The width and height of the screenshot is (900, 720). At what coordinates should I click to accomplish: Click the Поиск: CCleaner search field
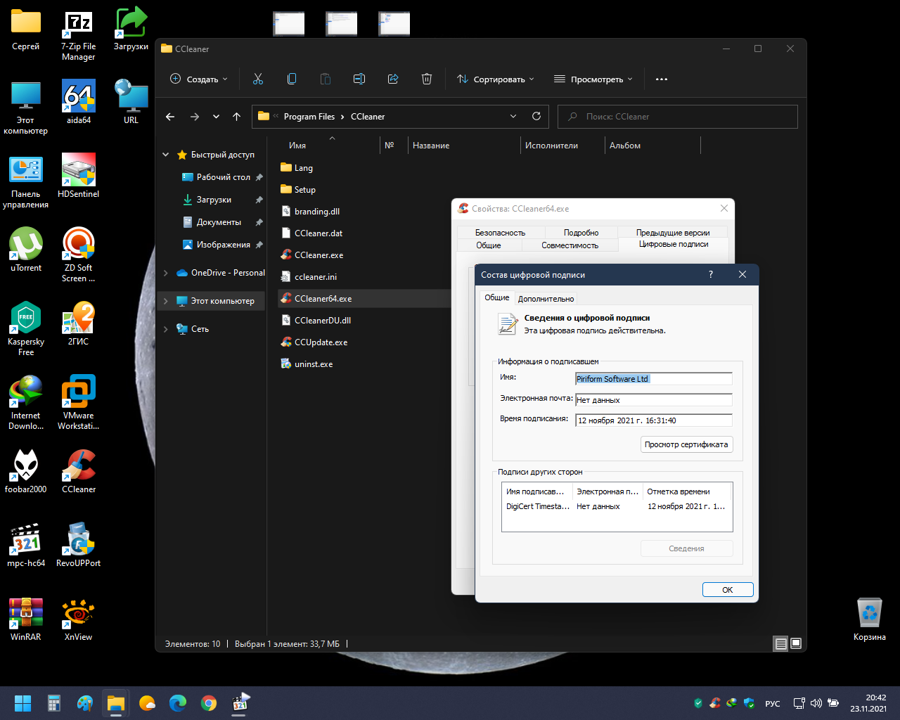pyautogui.click(x=678, y=117)
